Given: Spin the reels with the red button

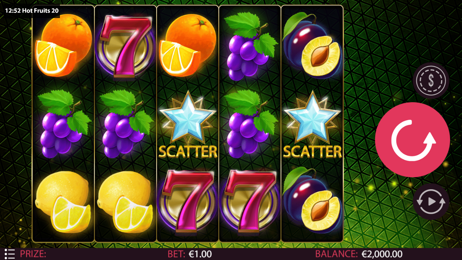Looking at the screenshot, I should pyautogui.click(x=413, y=140).
